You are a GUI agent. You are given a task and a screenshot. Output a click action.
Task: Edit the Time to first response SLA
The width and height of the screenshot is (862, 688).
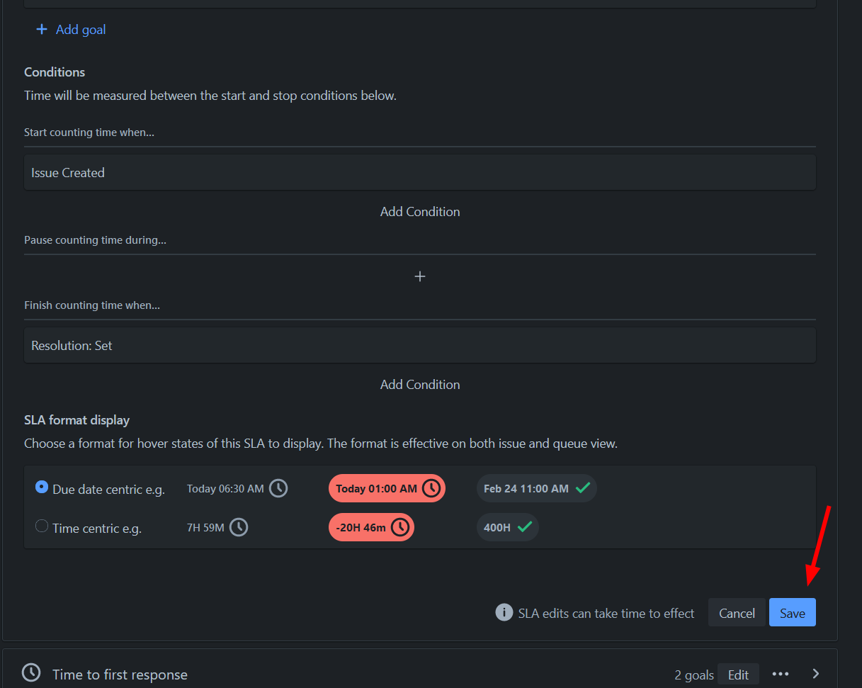click(738, 675)
